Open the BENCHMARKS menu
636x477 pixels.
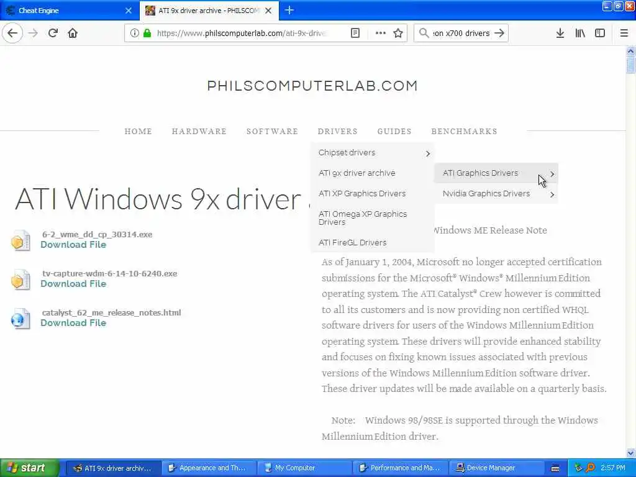pos(464,131)
